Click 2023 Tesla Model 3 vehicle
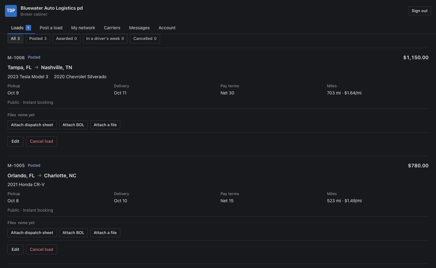This screenshot has width=436, height=268. coord(28,77)
